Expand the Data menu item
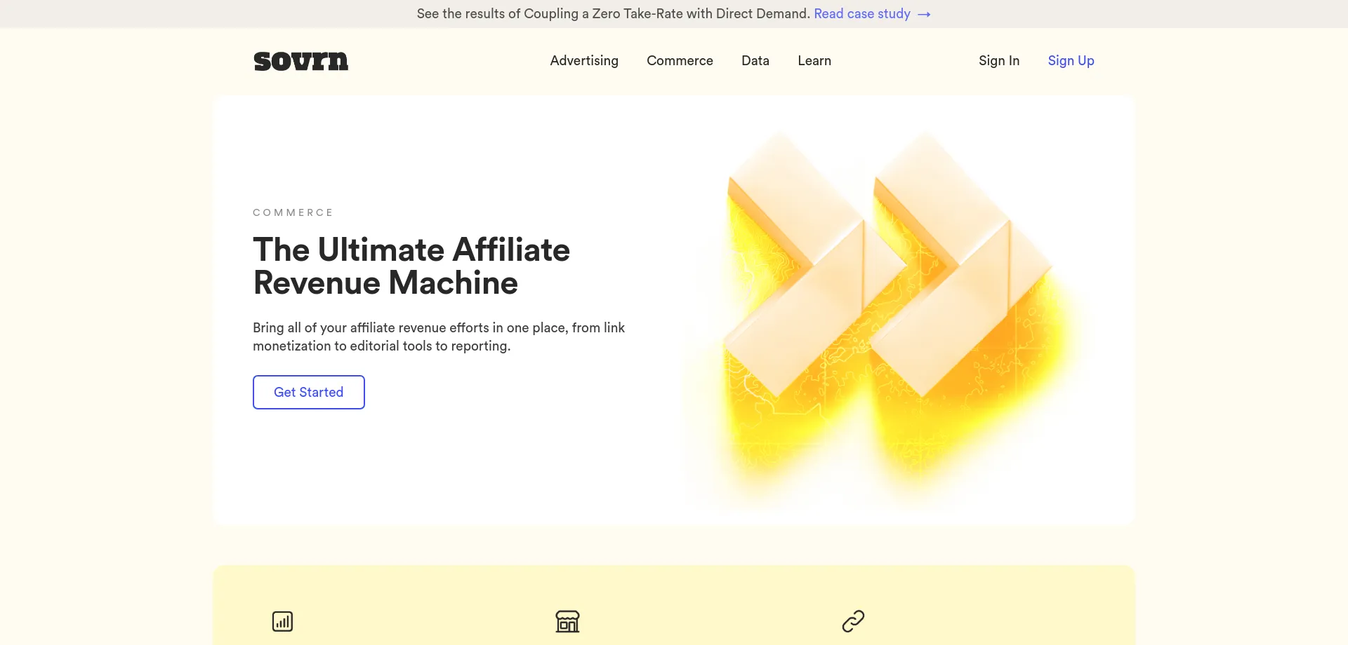Viewport: 1348px width, 645px height. 755,61
